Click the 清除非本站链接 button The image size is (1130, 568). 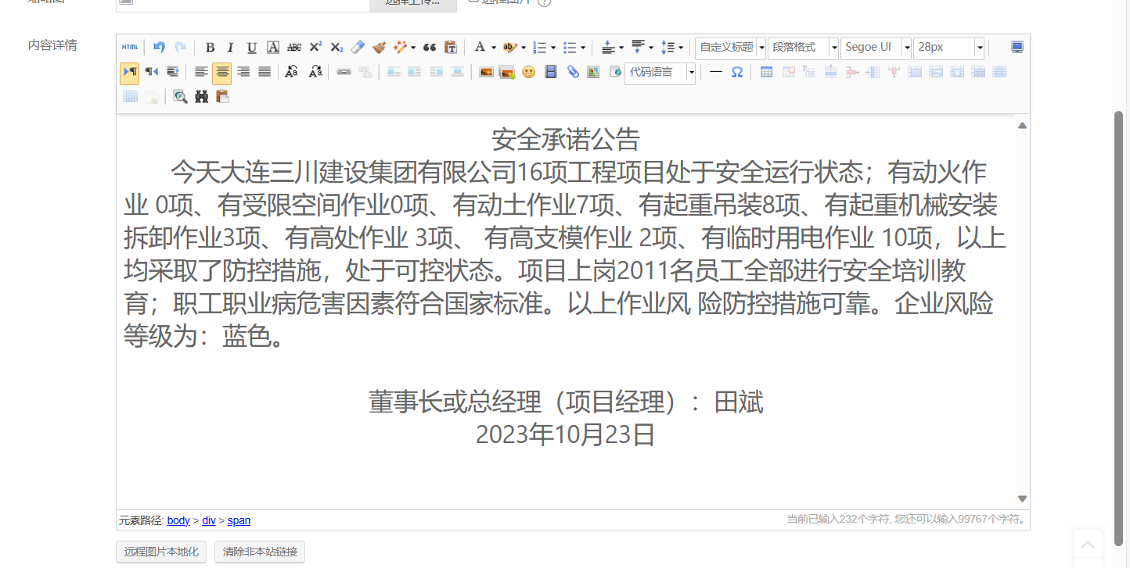pos(260,552)
